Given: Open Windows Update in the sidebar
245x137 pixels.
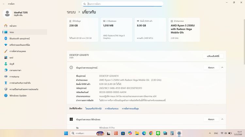Looking at the screenshot, I should point(25,96).
